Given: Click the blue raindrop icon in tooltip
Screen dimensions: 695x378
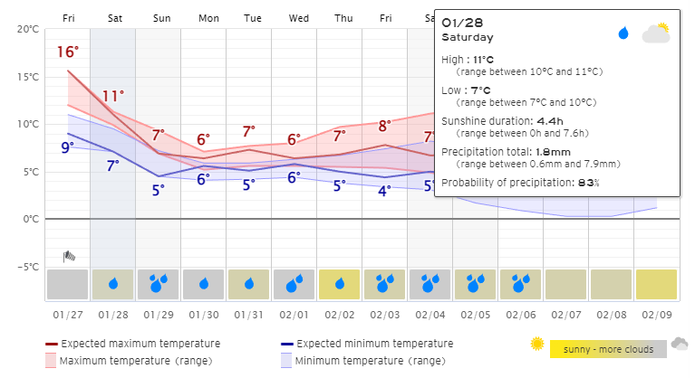Looking at the screenshot, I should point(623,33).
